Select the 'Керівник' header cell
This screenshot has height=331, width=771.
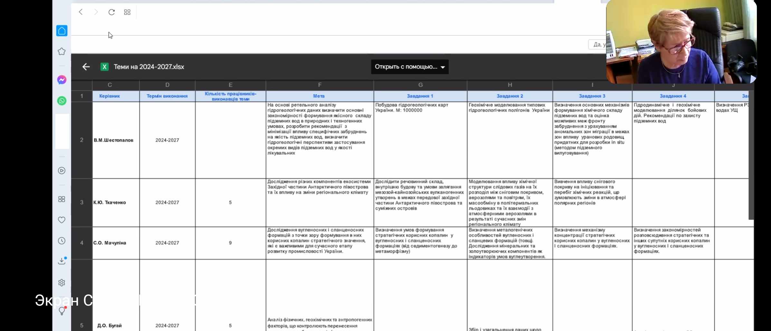click(x=109, y=96)
